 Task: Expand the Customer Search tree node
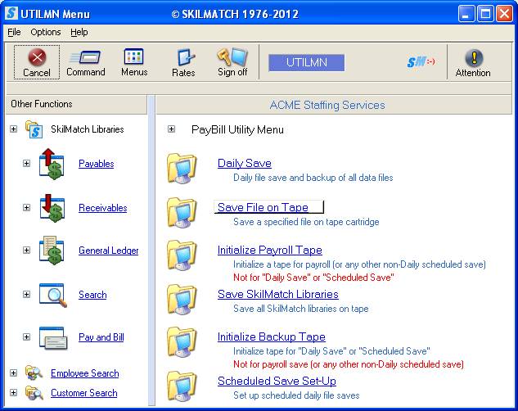coord(14,392)
